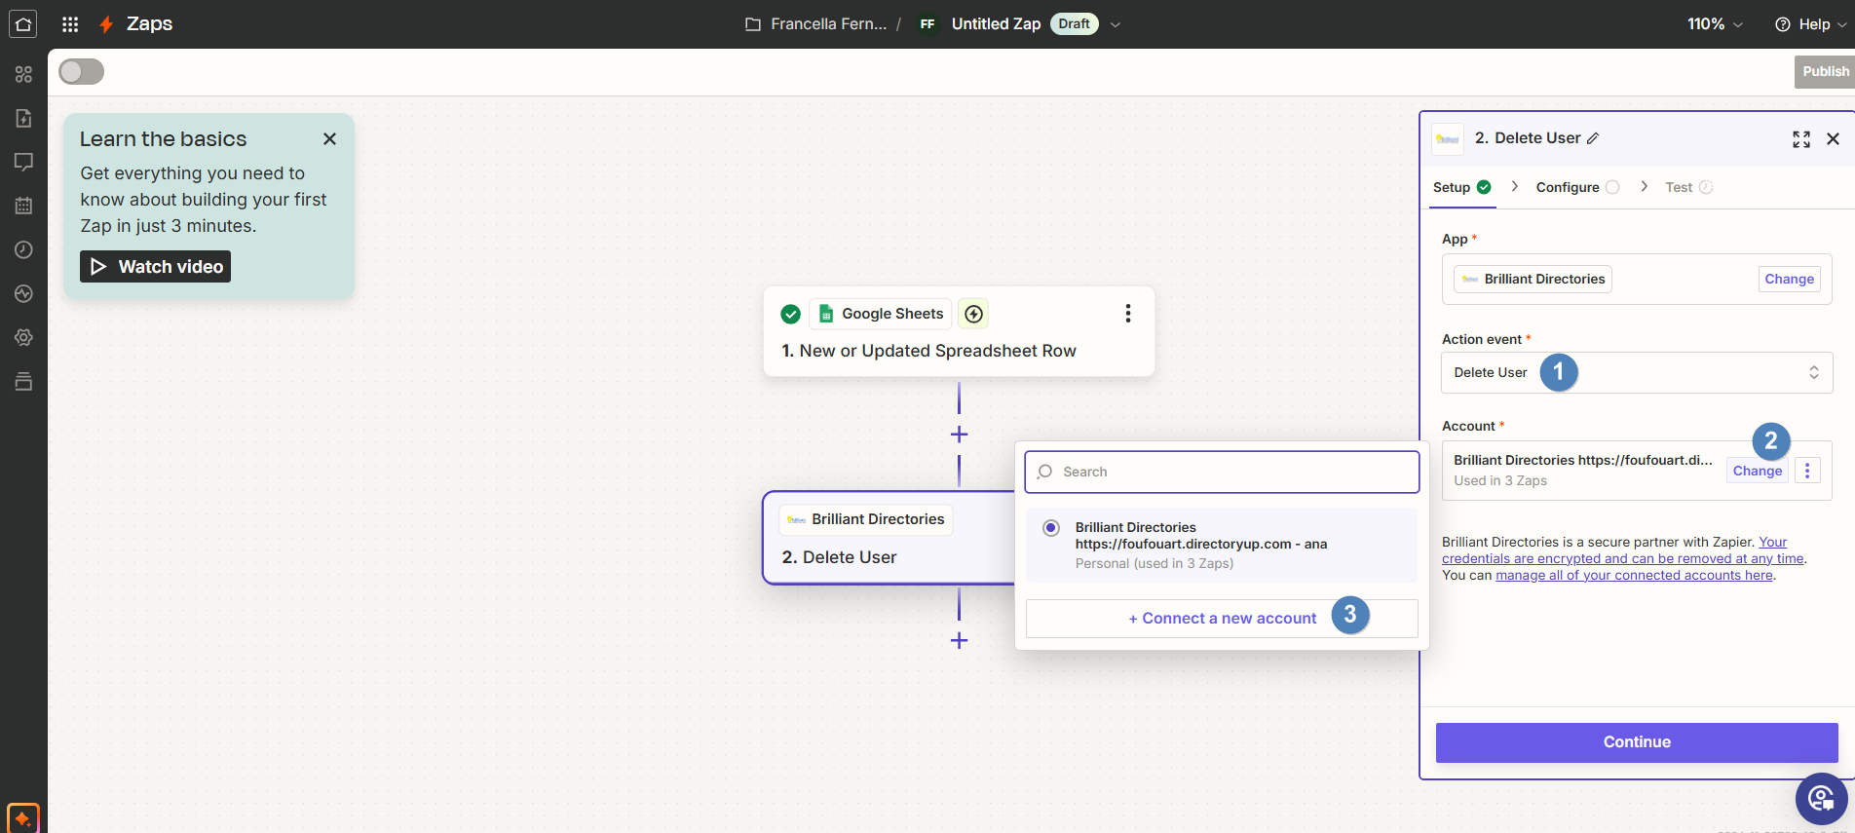Image resolution: width=1855 pixels, height=833 pixels.
Task: Open Google Sheets step three-dot menu
Action: click(x=1128, y=313)
